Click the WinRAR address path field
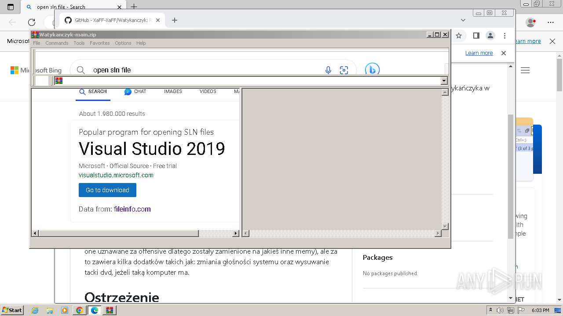 (x=251, y=81)
